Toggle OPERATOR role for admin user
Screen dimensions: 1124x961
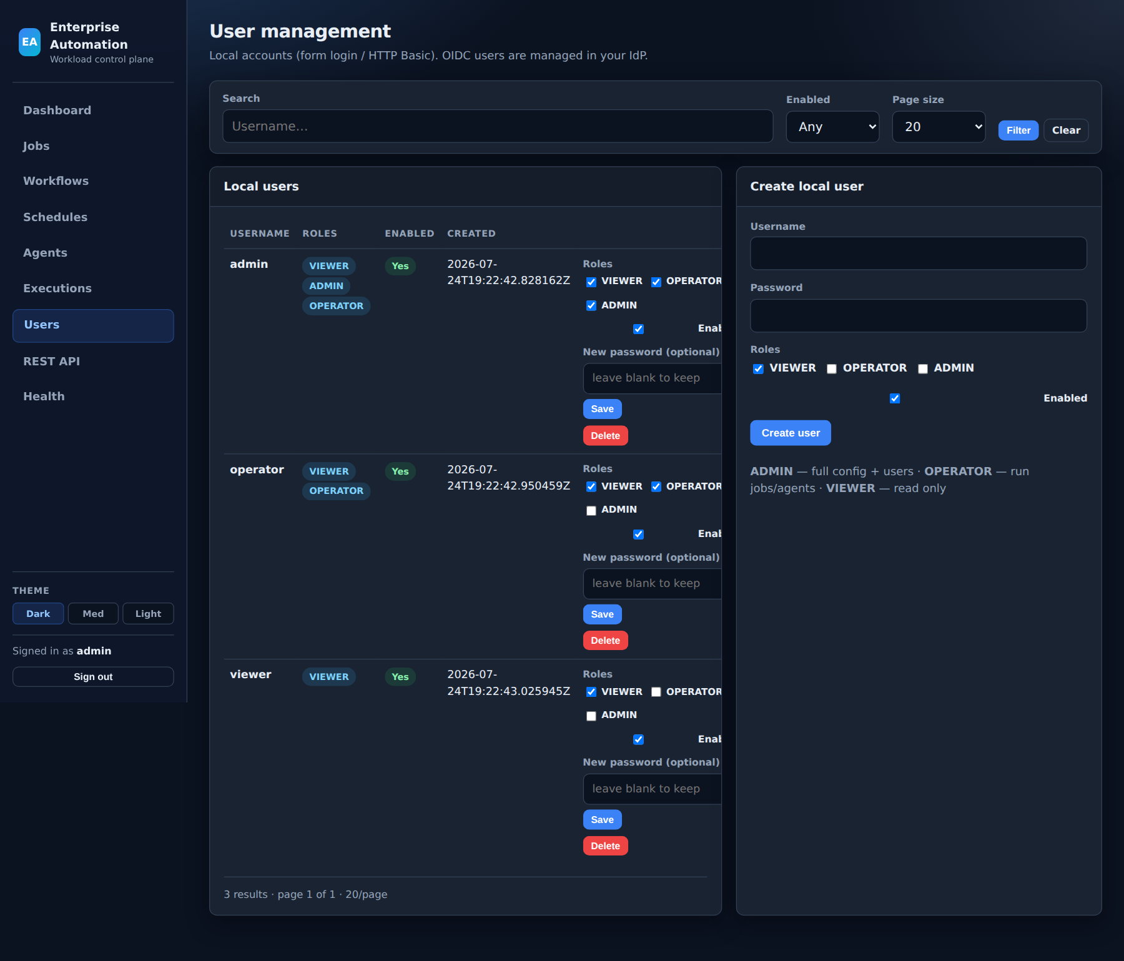[x=656, y=282]
